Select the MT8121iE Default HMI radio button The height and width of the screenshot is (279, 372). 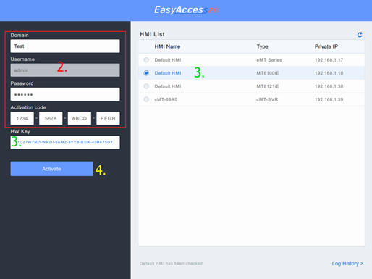click(x=146, y=86)
